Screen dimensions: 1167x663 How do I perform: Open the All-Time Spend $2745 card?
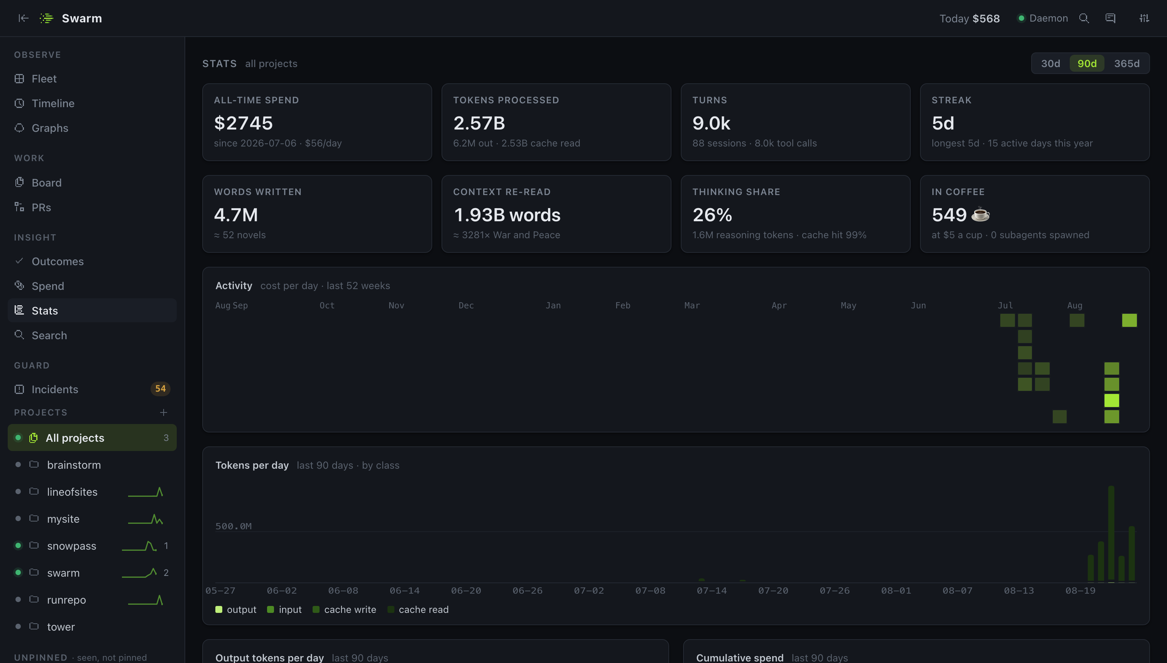point(317,122)
